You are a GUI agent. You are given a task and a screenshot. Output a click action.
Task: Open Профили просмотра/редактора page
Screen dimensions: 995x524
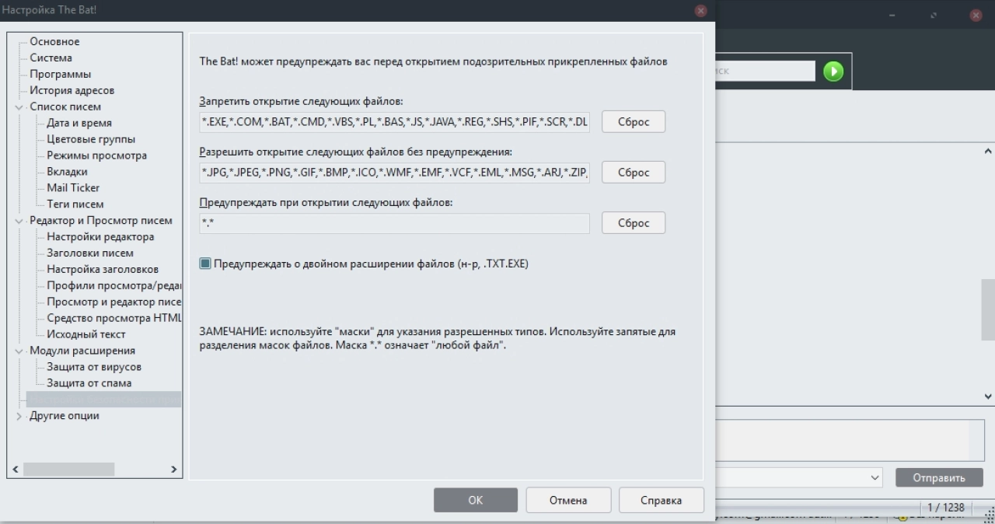(x=113, y=286)
